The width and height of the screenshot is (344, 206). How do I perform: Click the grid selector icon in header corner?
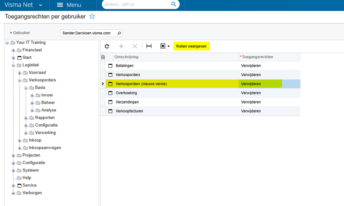click(103, 57)
